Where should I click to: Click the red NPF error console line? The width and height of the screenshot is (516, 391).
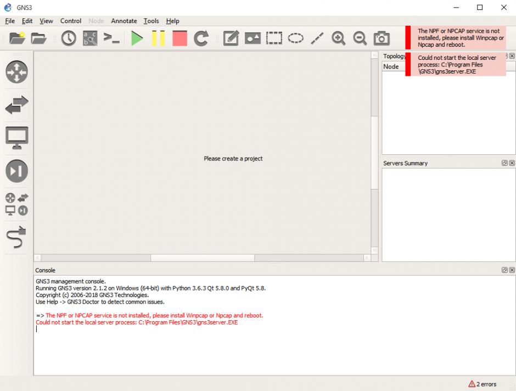click(154, 315)
